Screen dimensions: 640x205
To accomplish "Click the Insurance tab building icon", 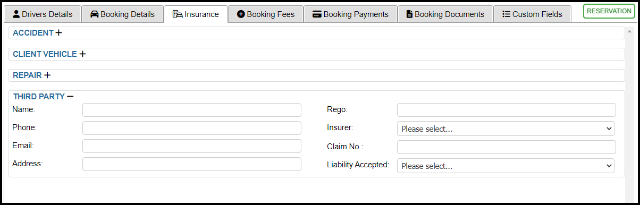I will (x=178, y=14).
